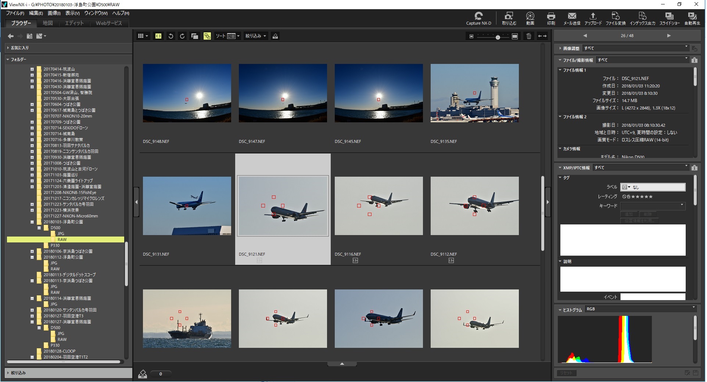Screen dimensions: 707x382
Task: Open the ソート sort dropdown
Action: pos(227,36)
